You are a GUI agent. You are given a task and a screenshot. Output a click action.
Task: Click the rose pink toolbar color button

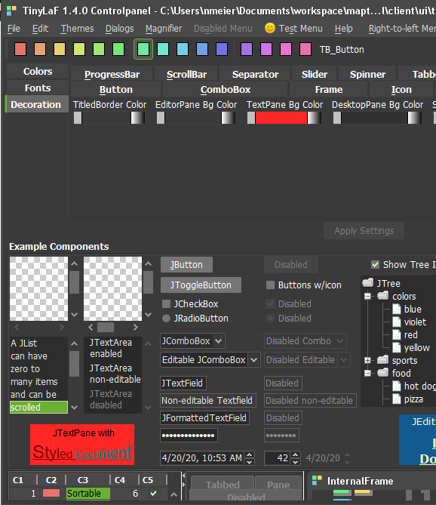click(x=306, y=49)
